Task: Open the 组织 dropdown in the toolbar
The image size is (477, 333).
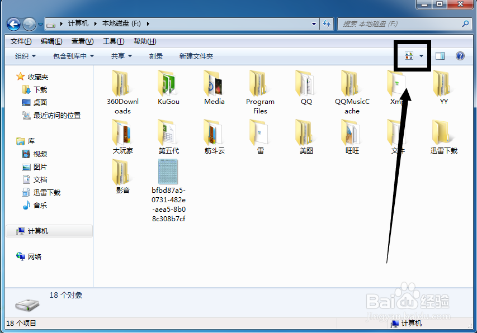Action: tap(25, 56)
